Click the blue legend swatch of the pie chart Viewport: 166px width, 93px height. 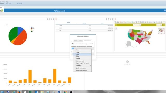tap(31, 27)
